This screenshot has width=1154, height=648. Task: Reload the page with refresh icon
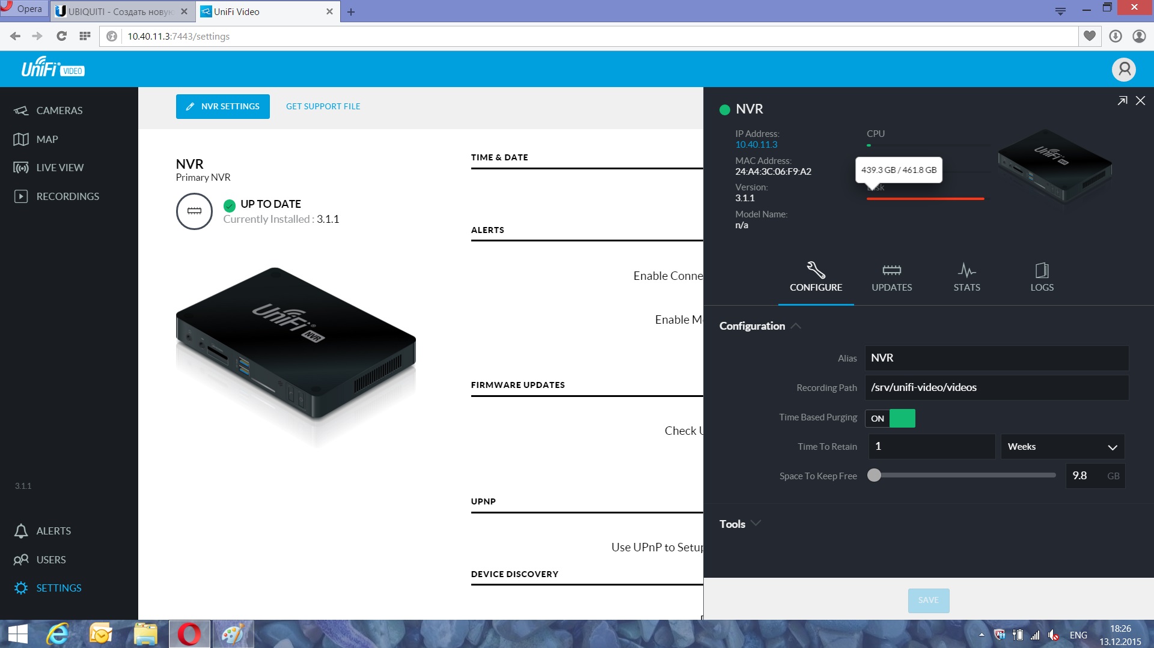(x=61, y=36)
